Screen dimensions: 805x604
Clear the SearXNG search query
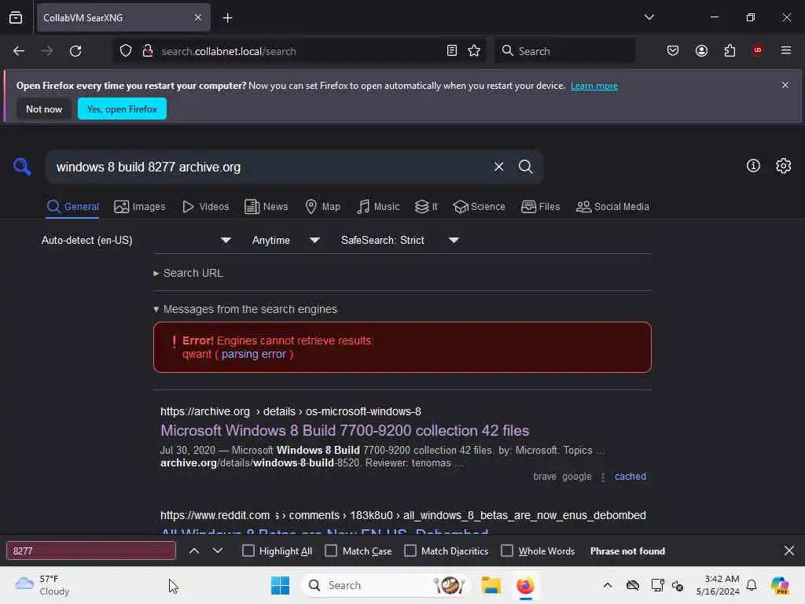498,167
